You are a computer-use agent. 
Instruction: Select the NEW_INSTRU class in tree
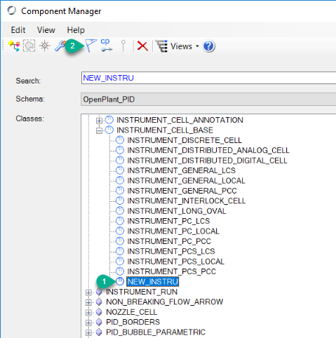pos(153,281)
